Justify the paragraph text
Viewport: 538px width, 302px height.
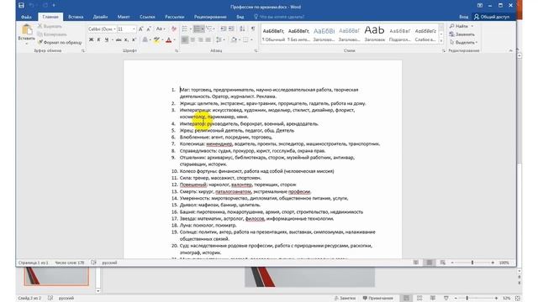(x=208, y=40)
